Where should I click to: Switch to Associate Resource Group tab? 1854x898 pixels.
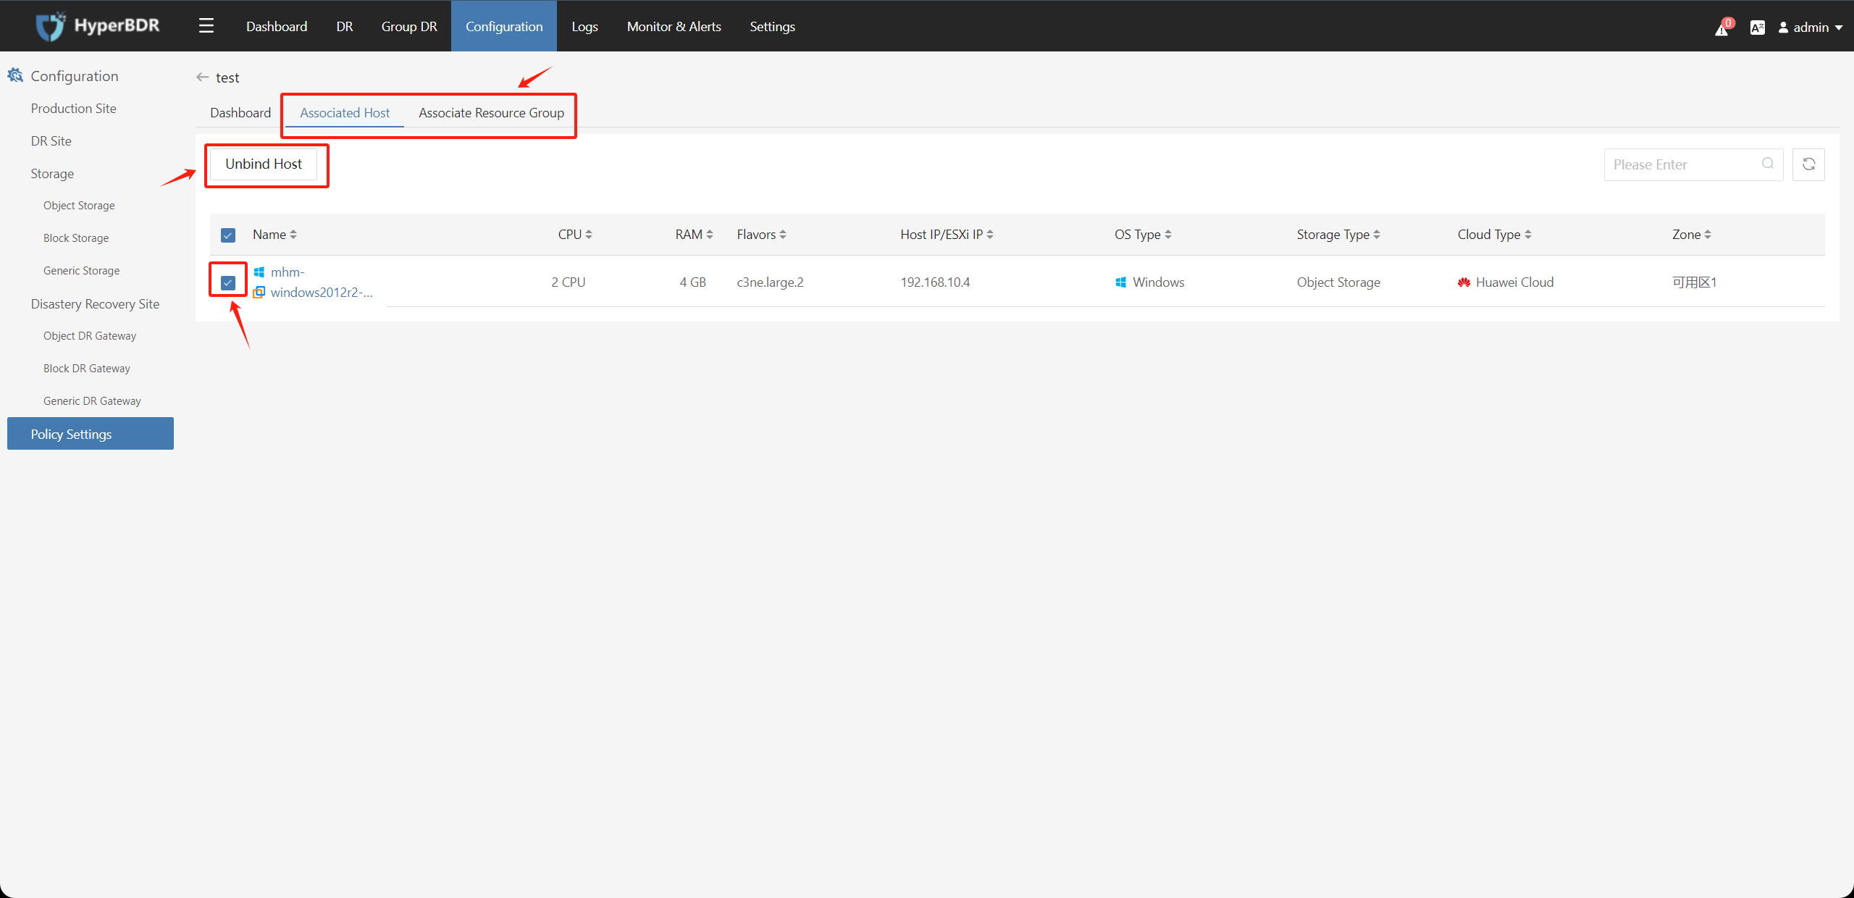point(491,112)
